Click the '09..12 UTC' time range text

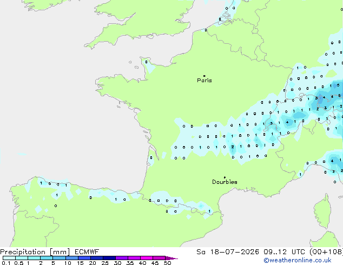coord(285,252)
